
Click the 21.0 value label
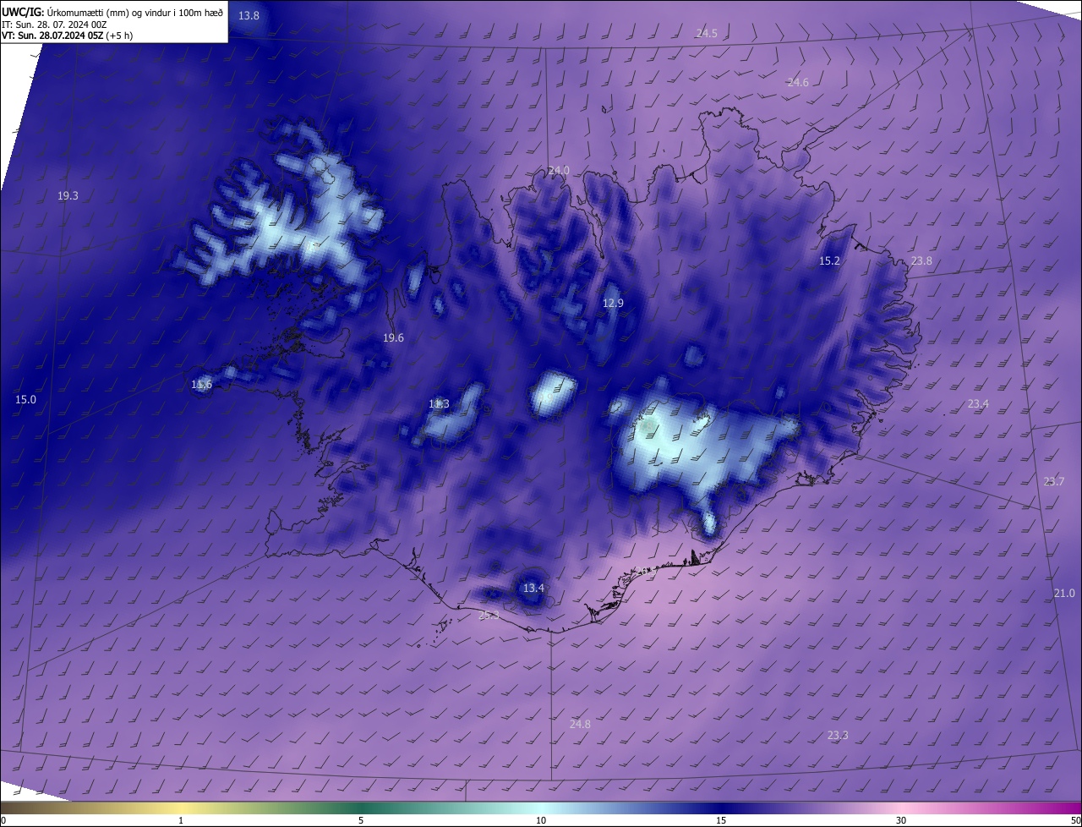tap(1064, 593)
